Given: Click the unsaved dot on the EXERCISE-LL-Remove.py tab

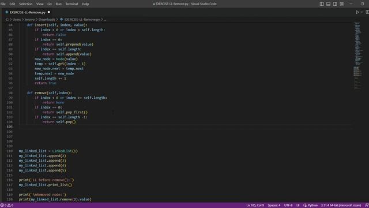Looking at the screenshot, I should [48, 12].
